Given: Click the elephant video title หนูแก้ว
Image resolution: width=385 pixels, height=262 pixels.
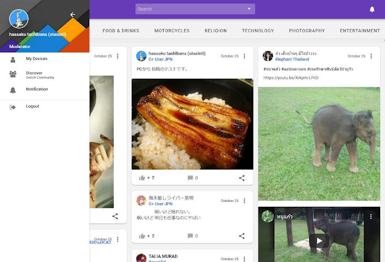Looking at the screenshot, I should [285, 217].
